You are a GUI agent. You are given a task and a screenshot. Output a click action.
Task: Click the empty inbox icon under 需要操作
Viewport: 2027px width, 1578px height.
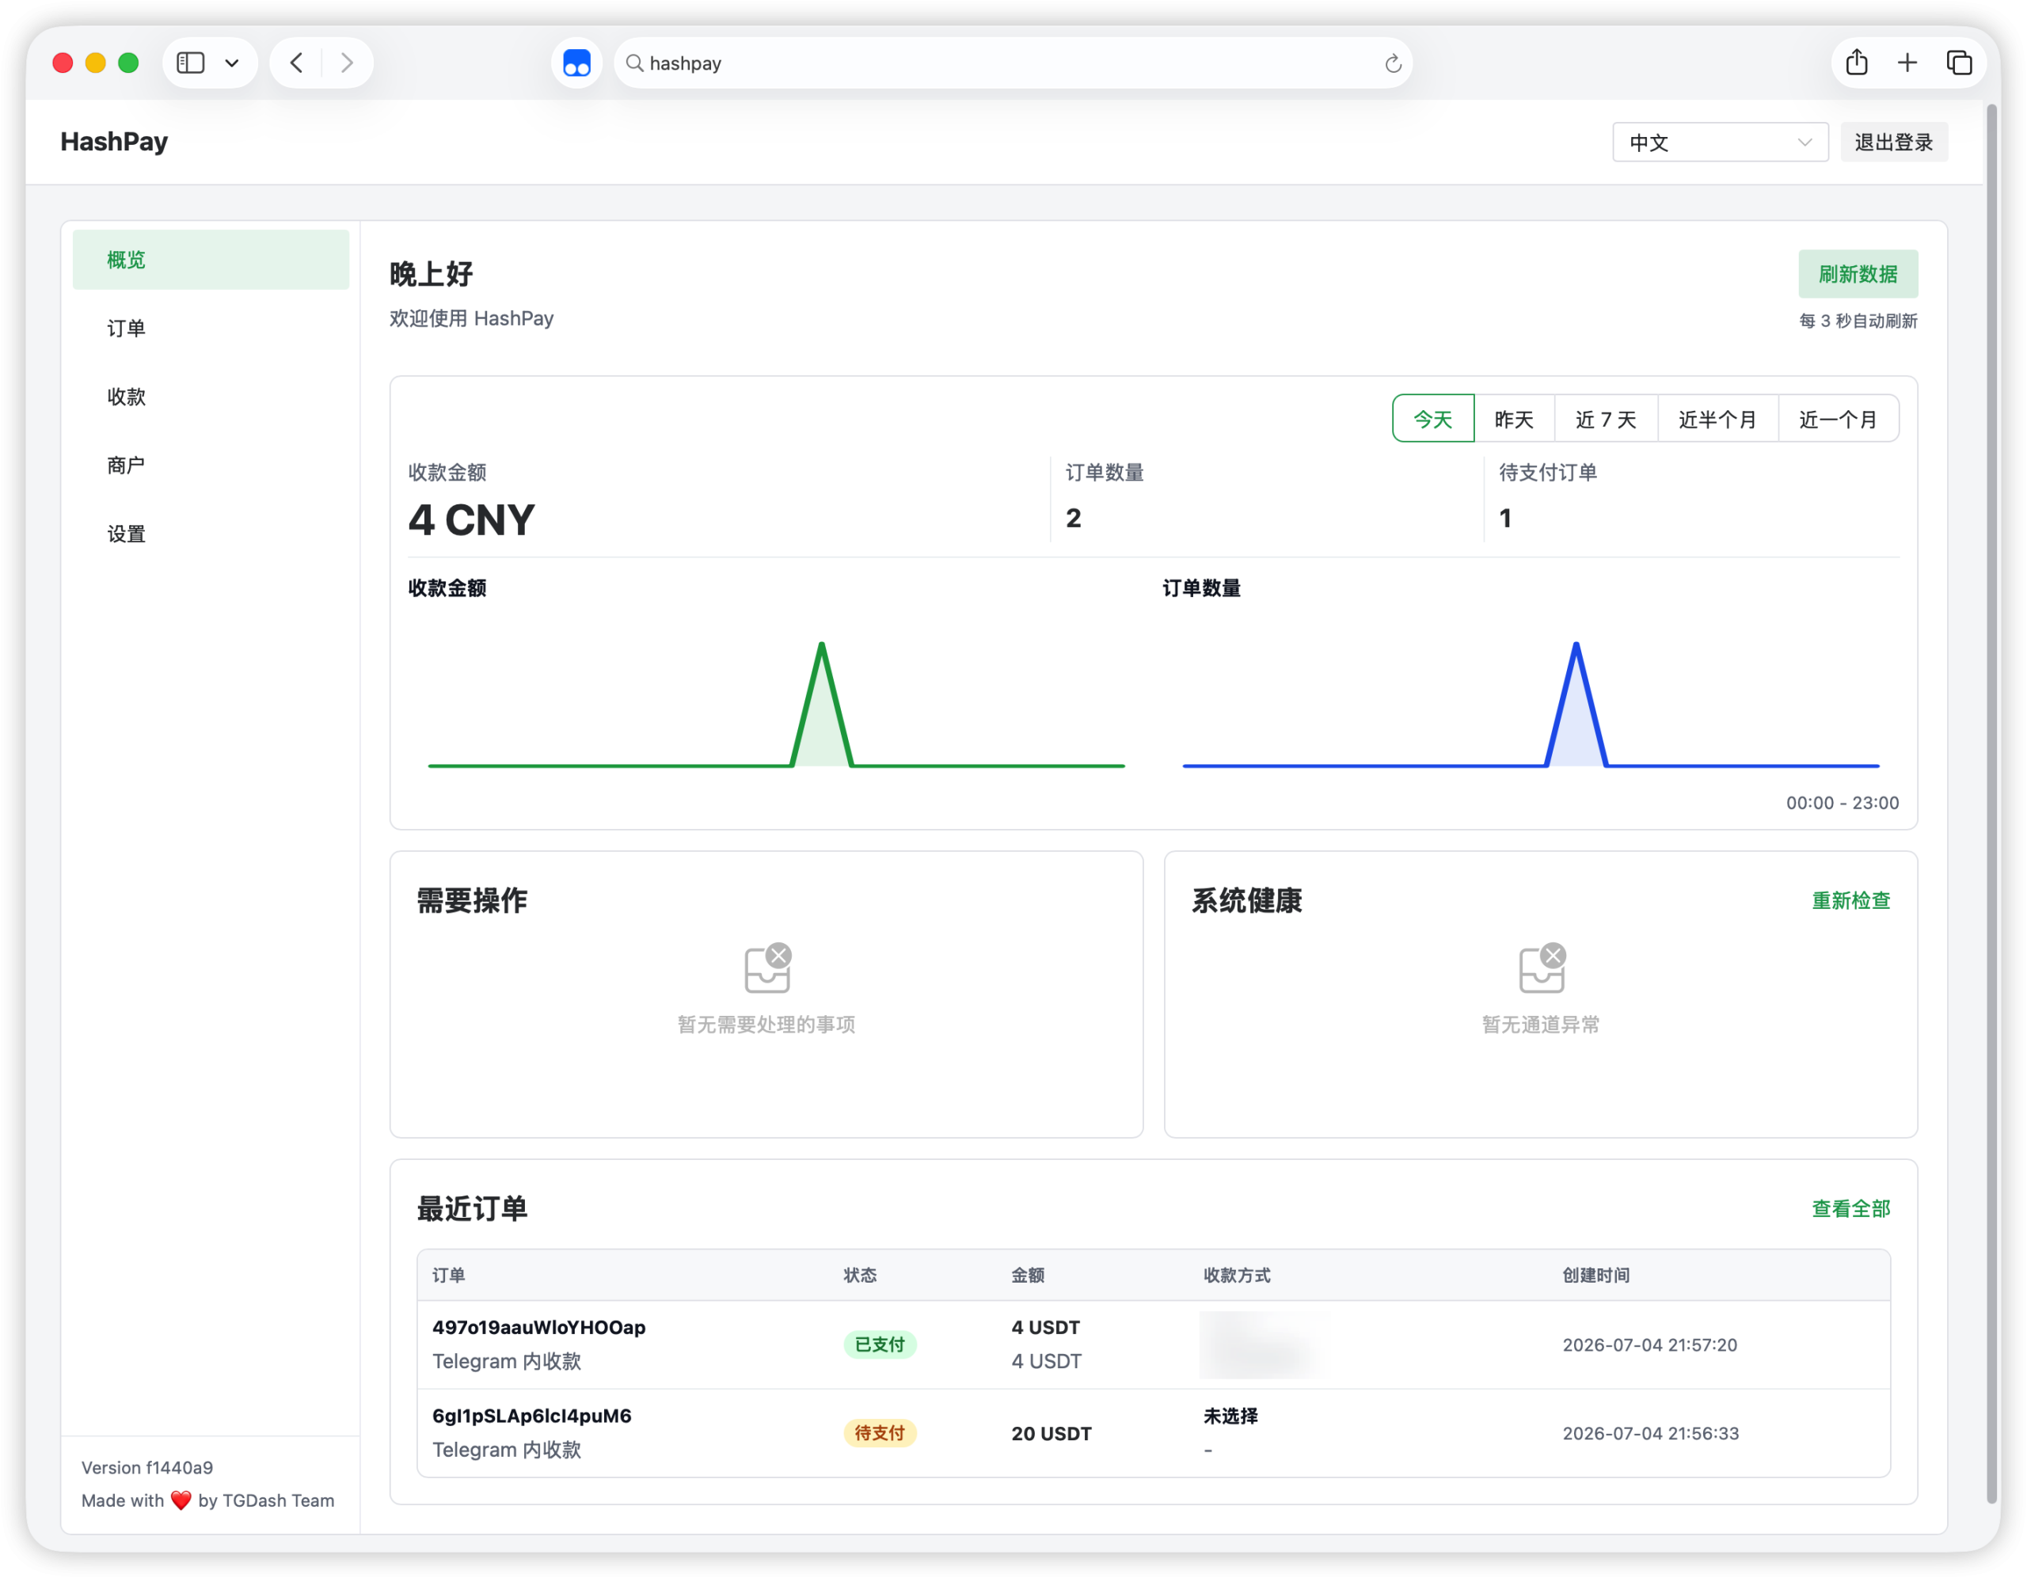(x=769, y=968)
